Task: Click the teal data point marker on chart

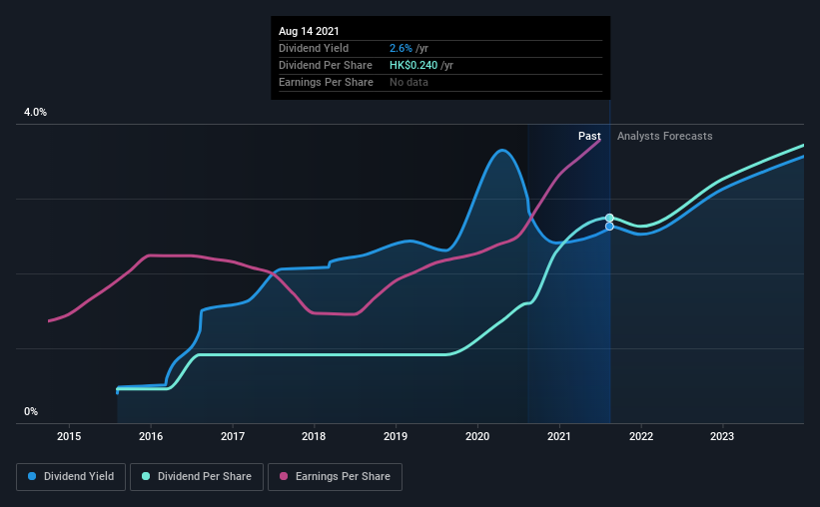Action: pyautogui.click(x=609, y=218)
